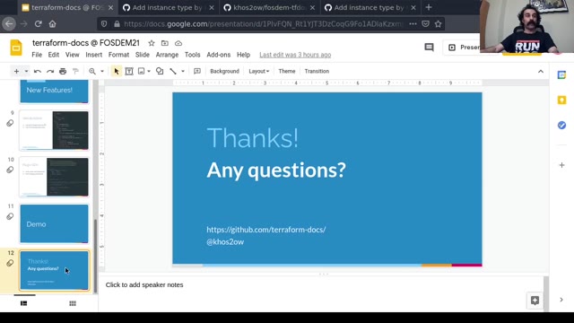The width and height of the screenshot is (574, 323).
Task: Open line type dropdown arrow
Action: tap(183, 71)
